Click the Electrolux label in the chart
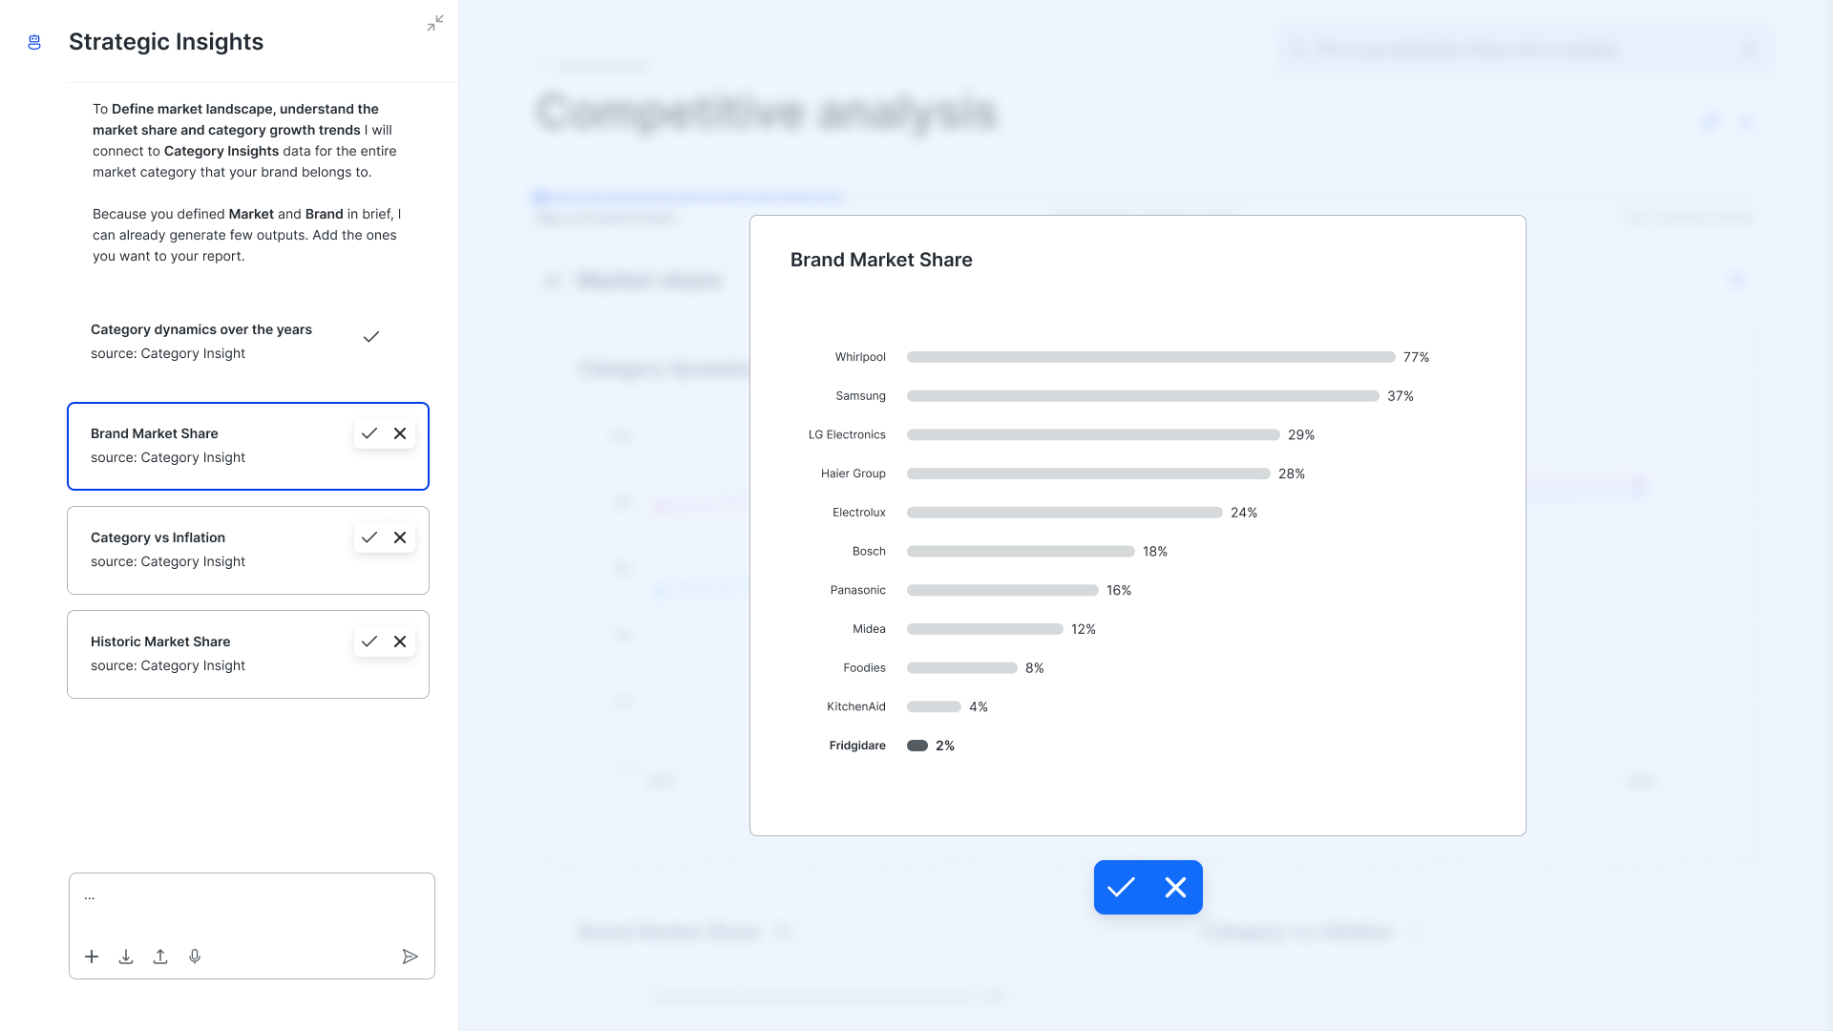The height and width of the screenshot is (1031, 1833). click(859, 513)
